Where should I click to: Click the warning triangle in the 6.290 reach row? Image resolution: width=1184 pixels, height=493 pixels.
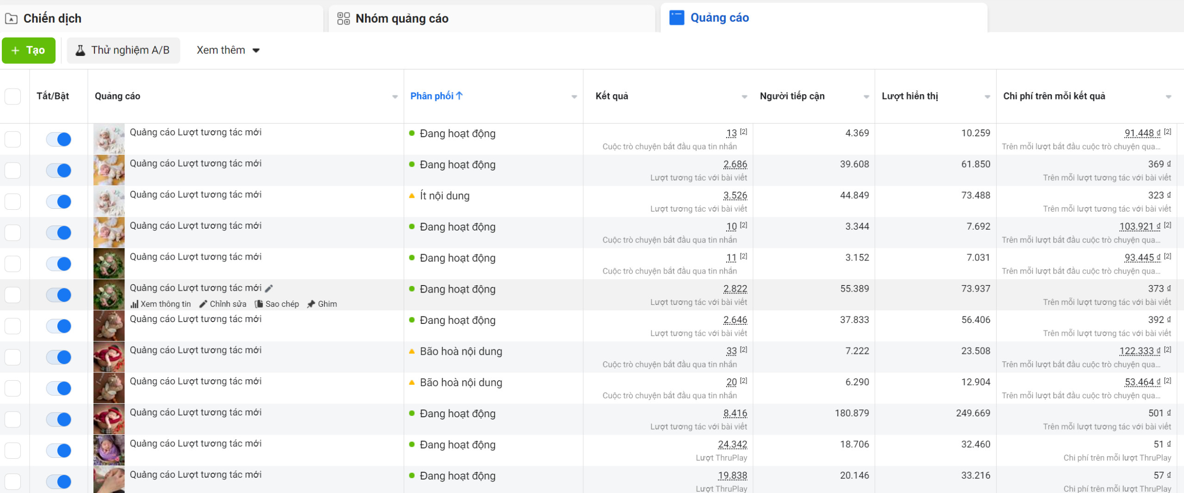pyautogui.click(x=412, y=383)
